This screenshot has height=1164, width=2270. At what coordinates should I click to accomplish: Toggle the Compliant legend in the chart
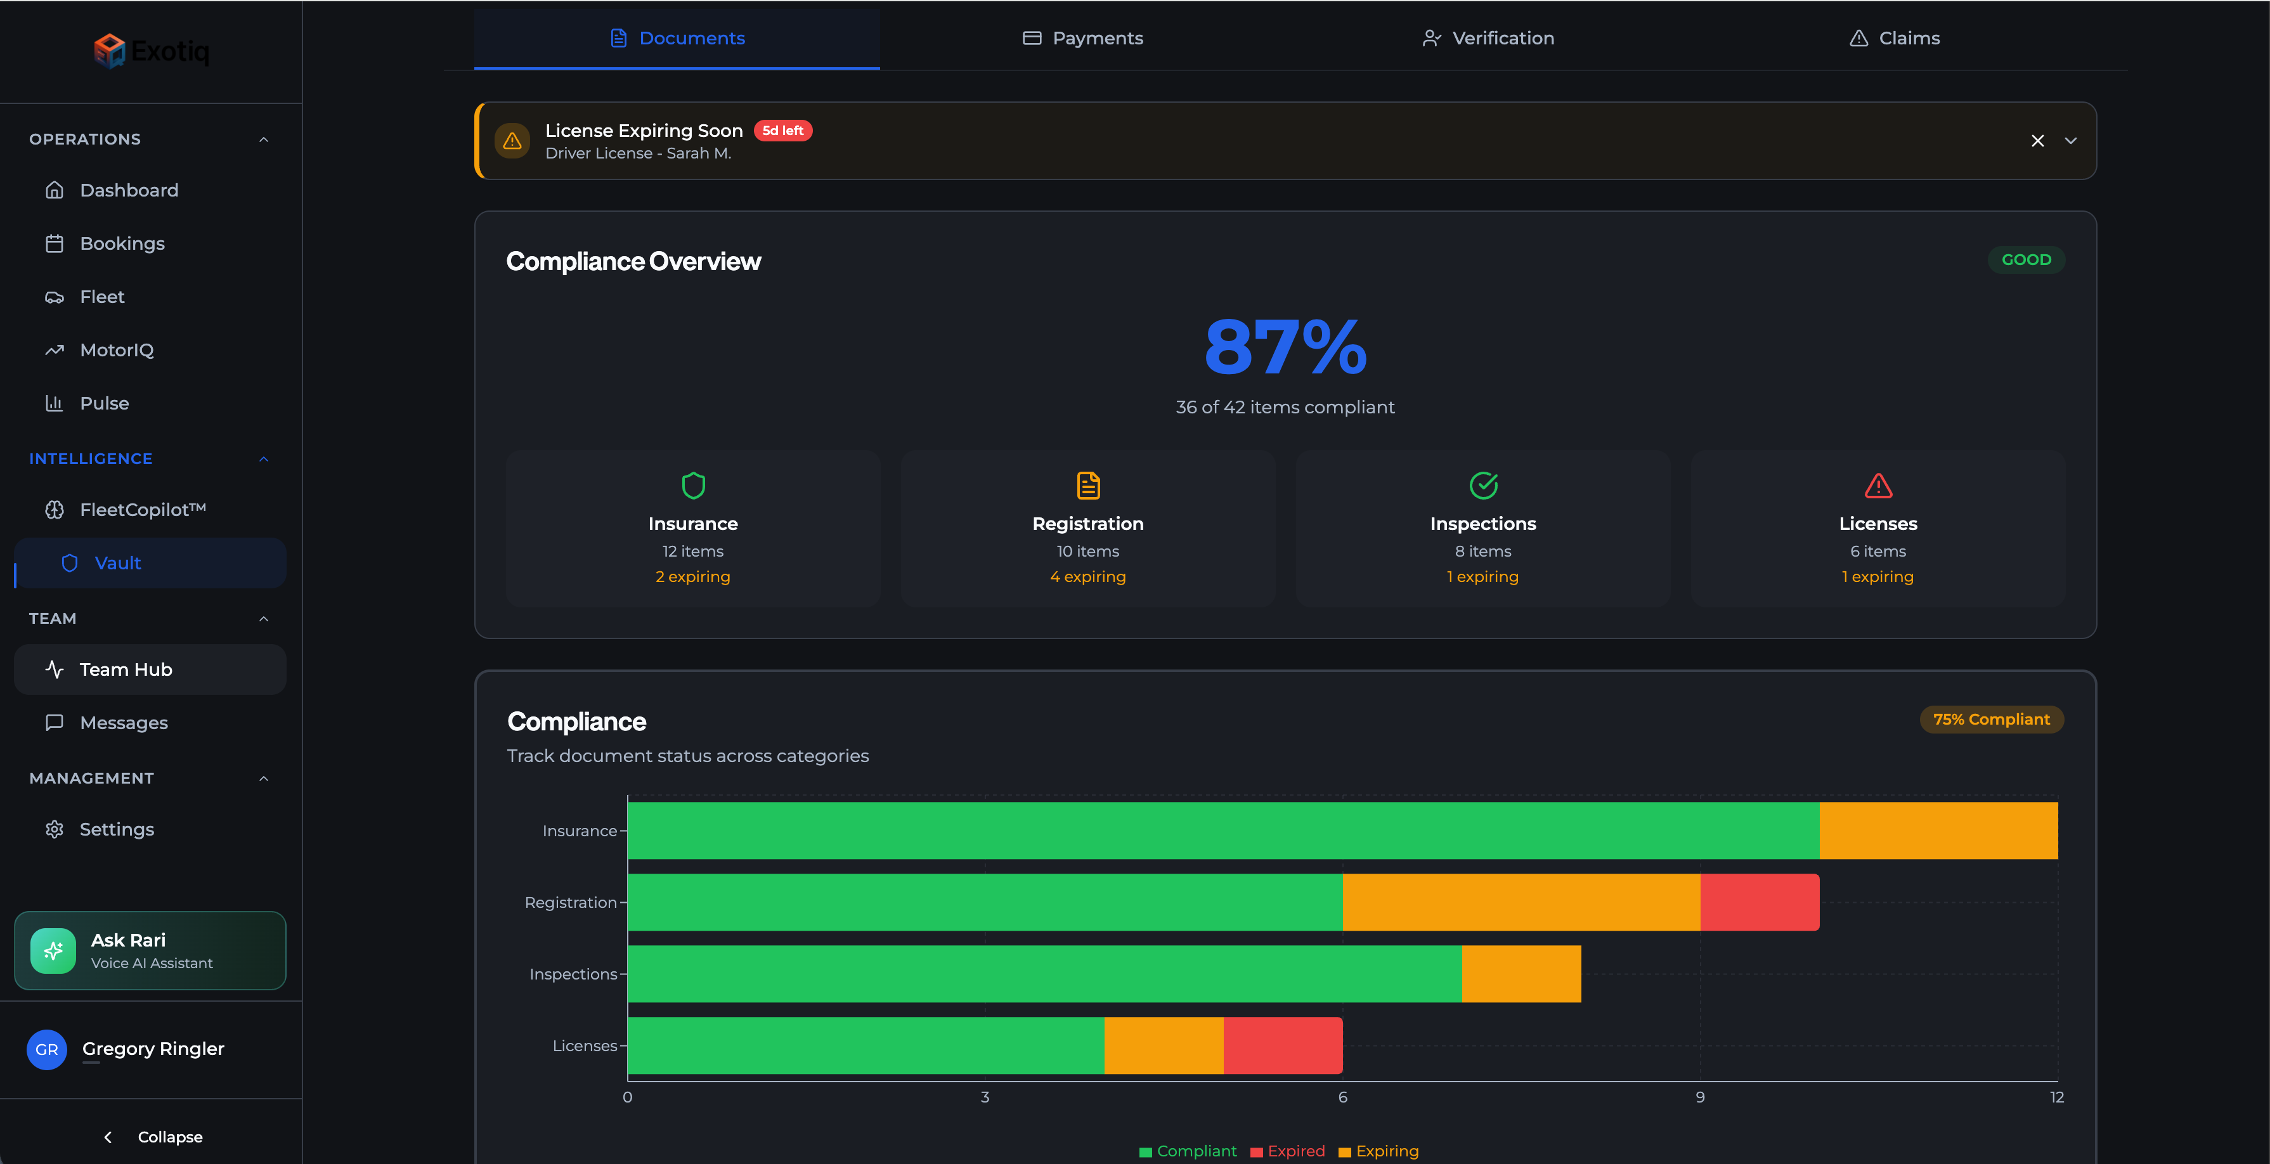pyautogui.click(x=1188, y=1152)
